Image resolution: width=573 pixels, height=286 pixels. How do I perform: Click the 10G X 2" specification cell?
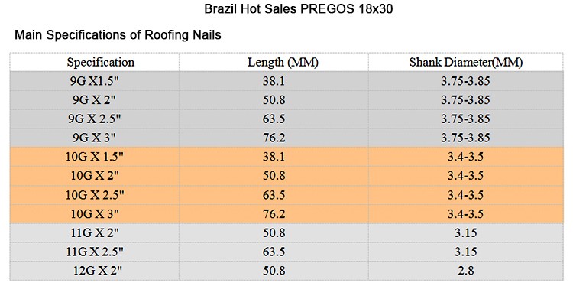pyautogui.click(x=95, y=176)
